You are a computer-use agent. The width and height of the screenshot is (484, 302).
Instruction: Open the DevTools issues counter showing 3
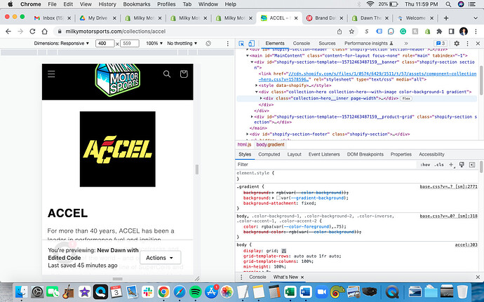441,43
